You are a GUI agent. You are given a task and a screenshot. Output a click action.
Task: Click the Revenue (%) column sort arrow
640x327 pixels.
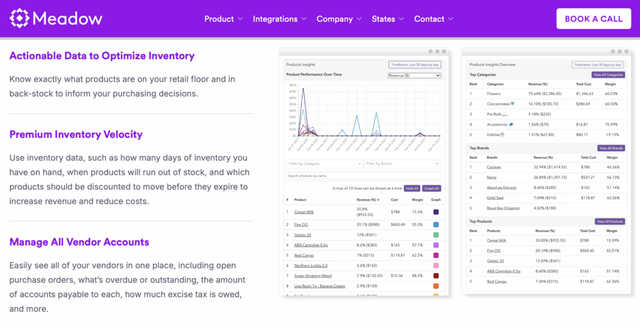click(x=378, y=200)
